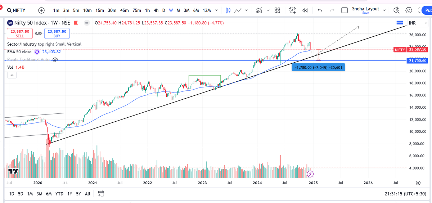Click the red flag next to NSE
This screenshot has height=203, width=432.
[x=76, y=23]
